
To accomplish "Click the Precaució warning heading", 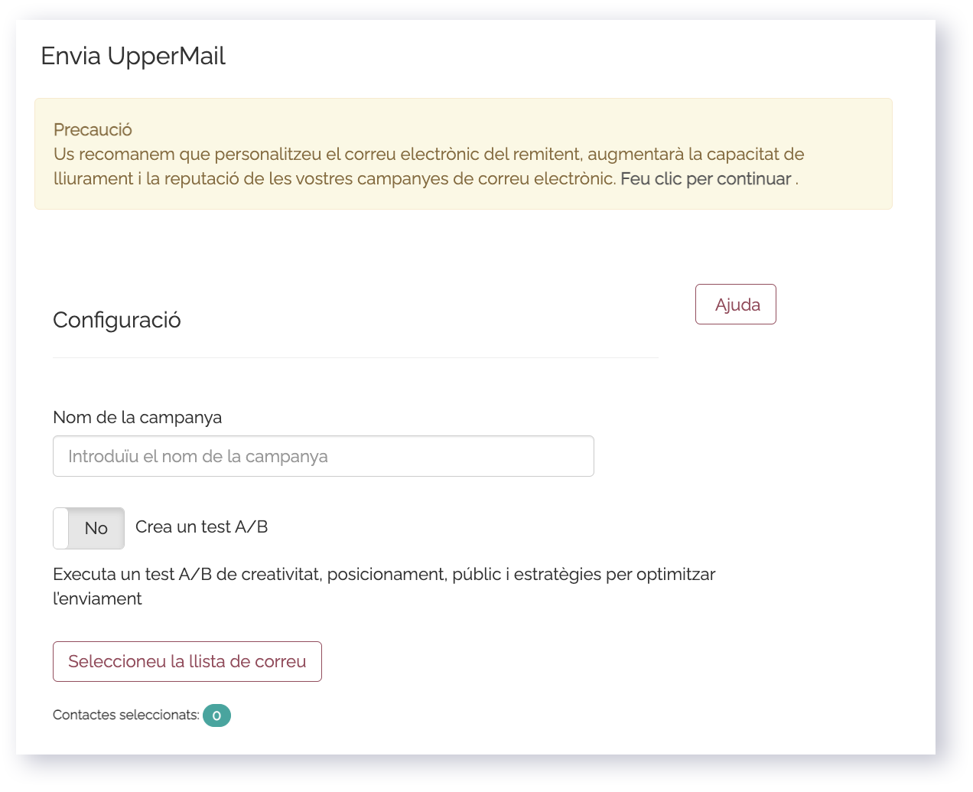I will [93, 129].
